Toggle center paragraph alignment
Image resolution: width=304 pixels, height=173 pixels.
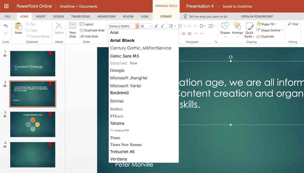tap(183, 33)
